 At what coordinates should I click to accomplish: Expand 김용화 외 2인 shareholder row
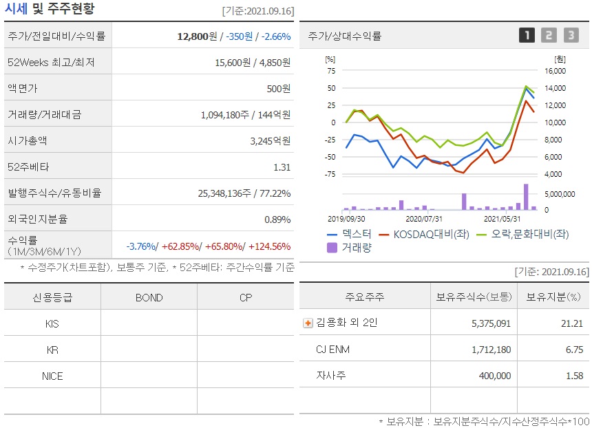coord(308,323)
